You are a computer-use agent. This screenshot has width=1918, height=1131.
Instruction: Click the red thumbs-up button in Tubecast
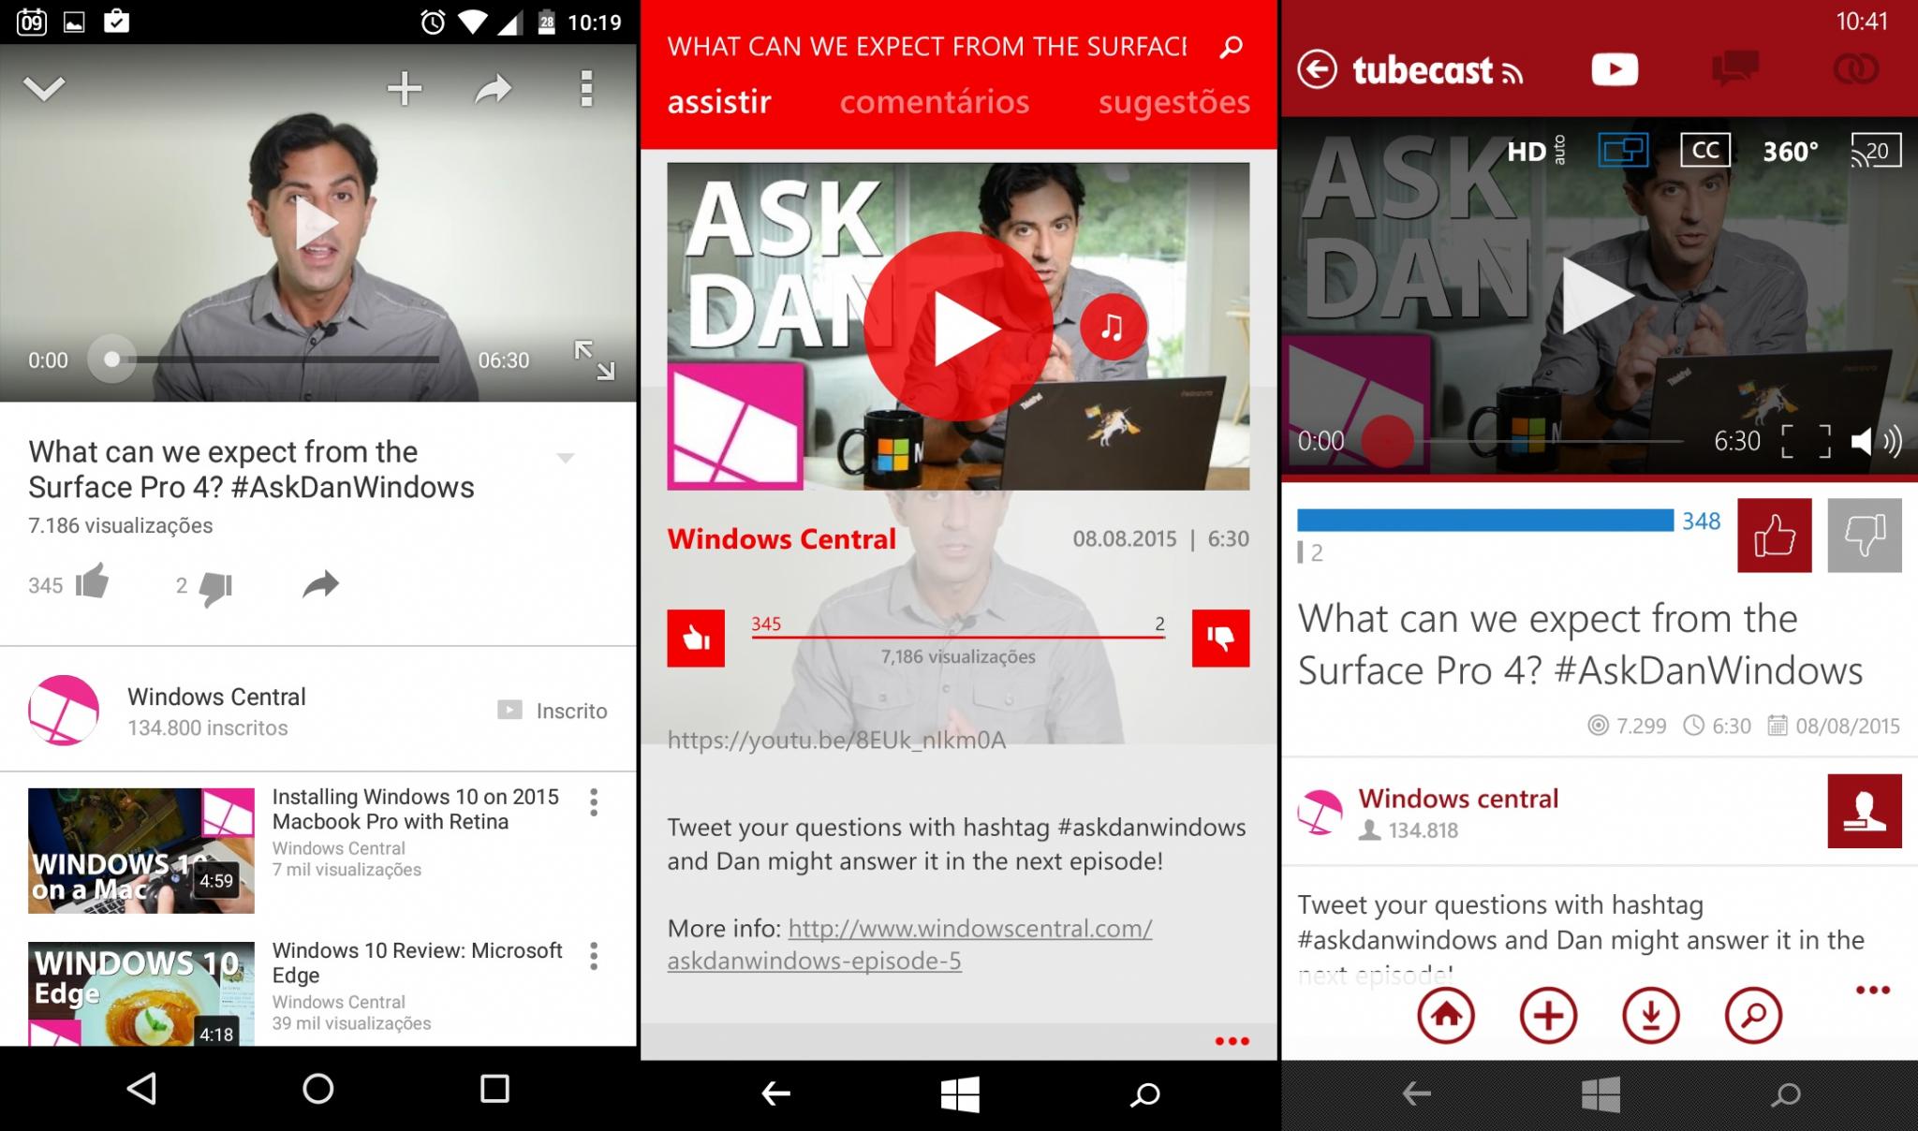point(1775,536)
